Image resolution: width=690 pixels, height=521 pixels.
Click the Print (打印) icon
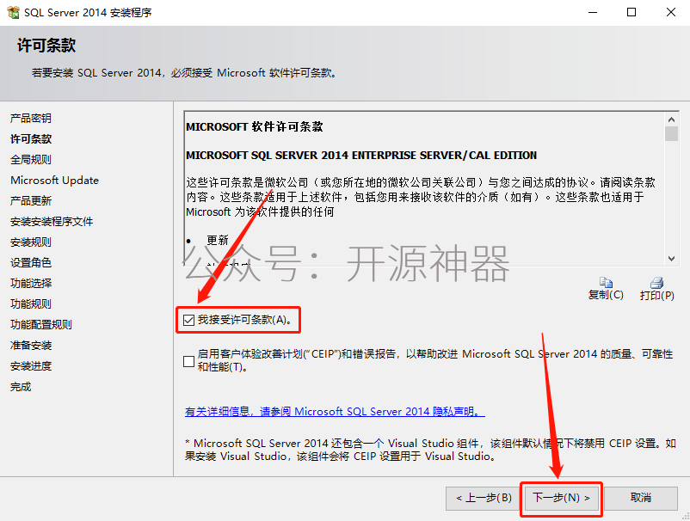click(656, 282)
